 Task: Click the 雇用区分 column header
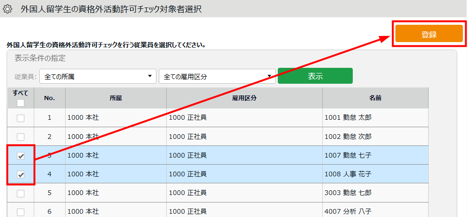(x=245, y=98)
